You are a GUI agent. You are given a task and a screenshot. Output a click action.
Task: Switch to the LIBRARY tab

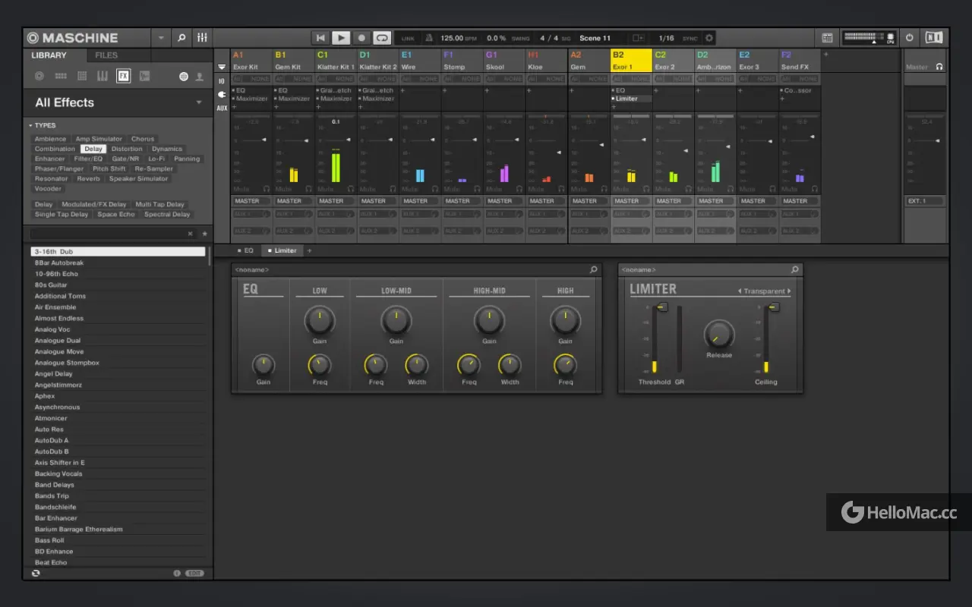click(x=49, y=55)
